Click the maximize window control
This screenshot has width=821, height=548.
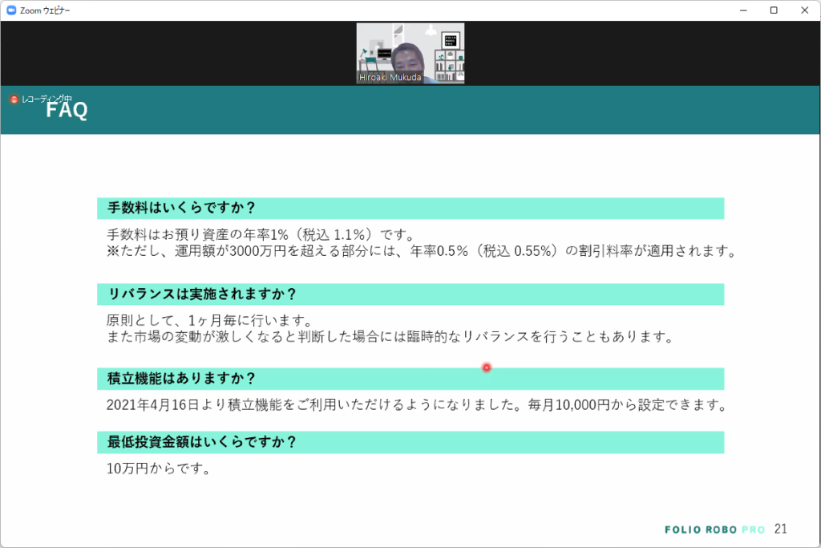coord(771,10)
